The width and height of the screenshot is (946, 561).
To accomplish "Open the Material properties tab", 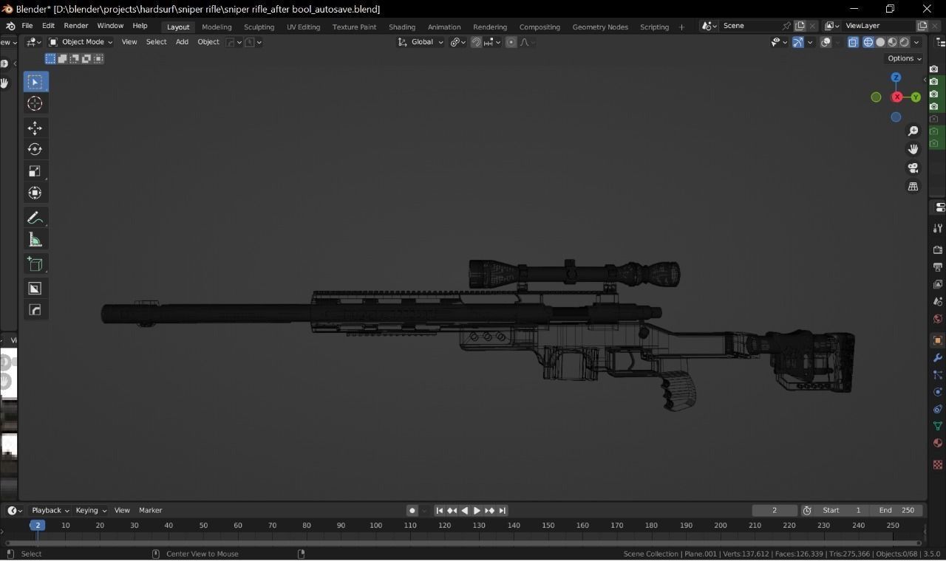I will click(x=938, y=443).
